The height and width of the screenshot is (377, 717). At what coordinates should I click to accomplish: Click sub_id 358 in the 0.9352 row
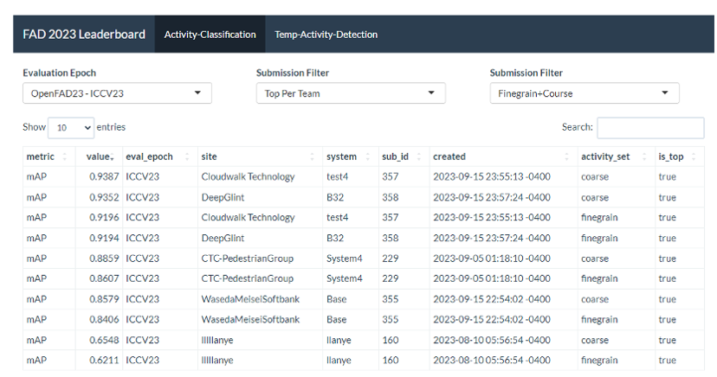pos(391,197)
